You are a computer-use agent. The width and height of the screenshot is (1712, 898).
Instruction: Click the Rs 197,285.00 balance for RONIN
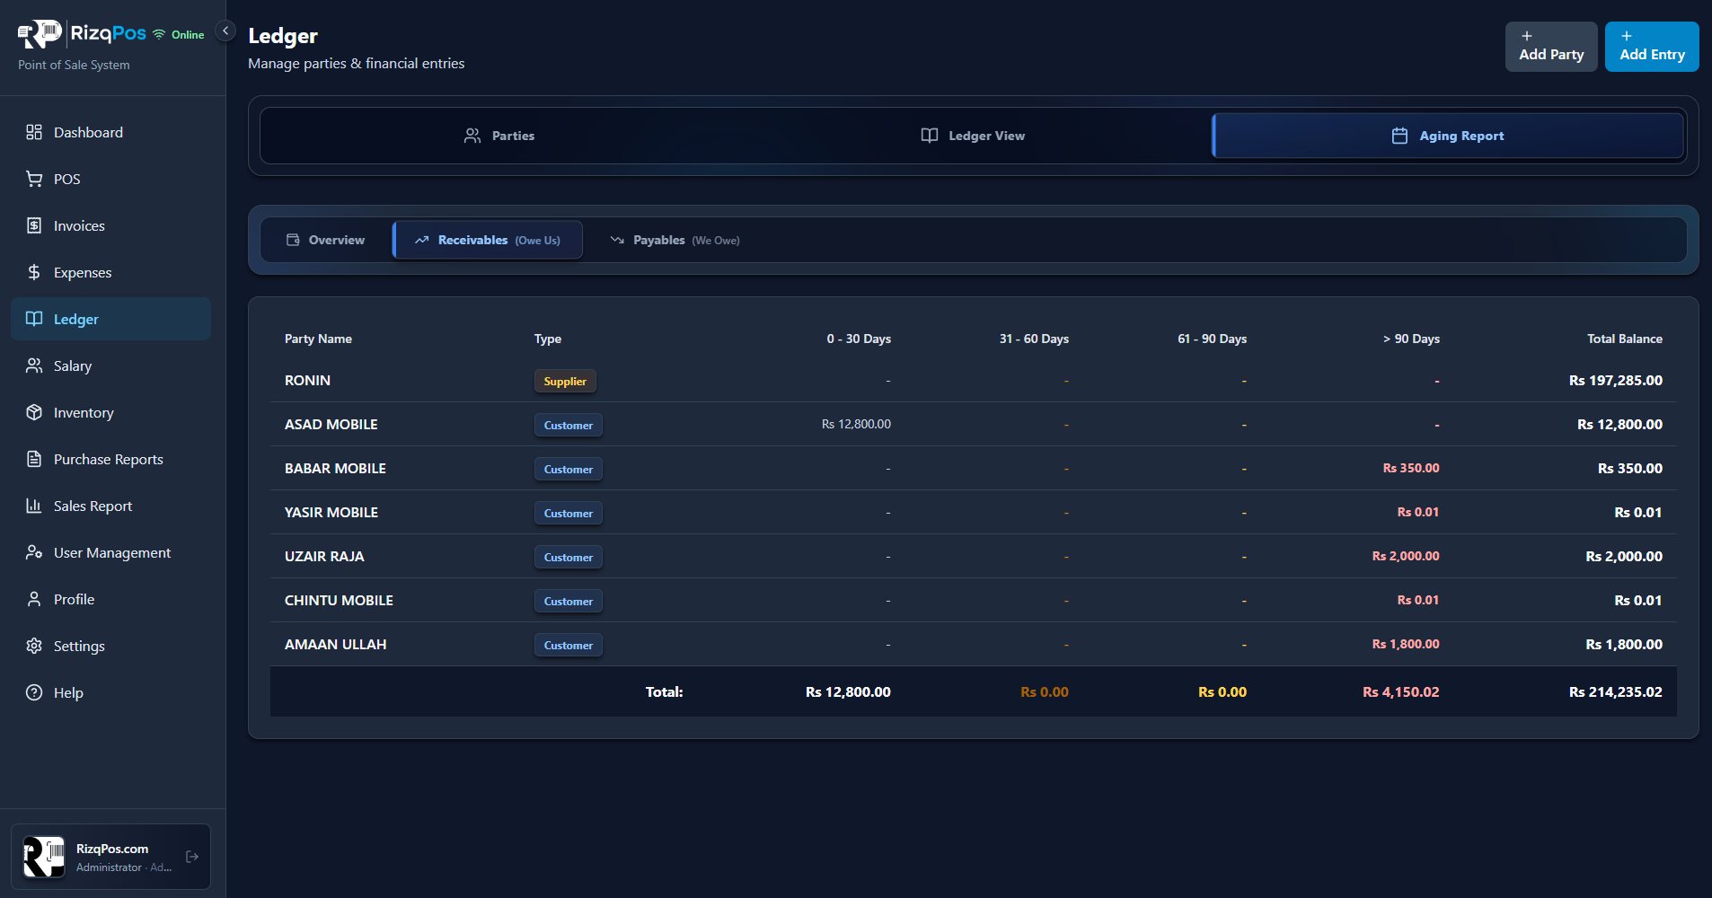pyautogui.click(x=1616, y=380)
